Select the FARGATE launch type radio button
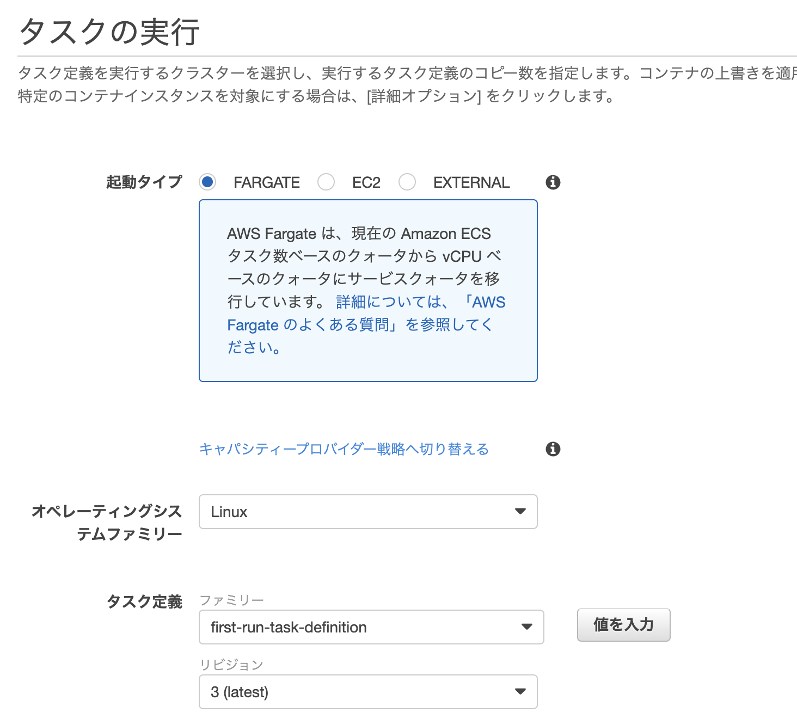Viewport: 797px width, 725px height. click(207, 182)
